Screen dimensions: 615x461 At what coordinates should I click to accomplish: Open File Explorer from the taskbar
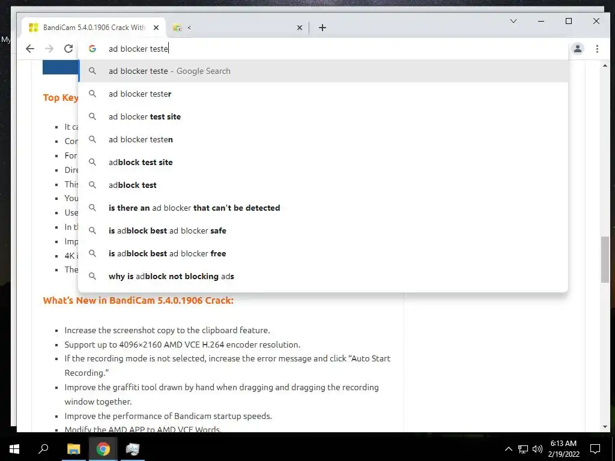tap(73, 449)
